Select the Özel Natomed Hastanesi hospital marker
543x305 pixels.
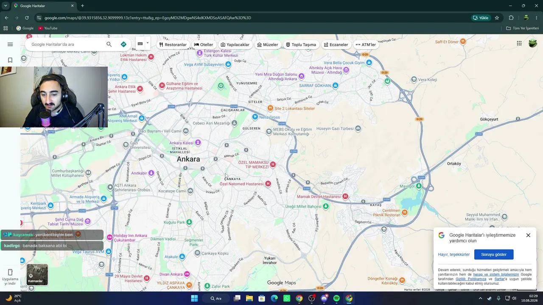point(268,184)
